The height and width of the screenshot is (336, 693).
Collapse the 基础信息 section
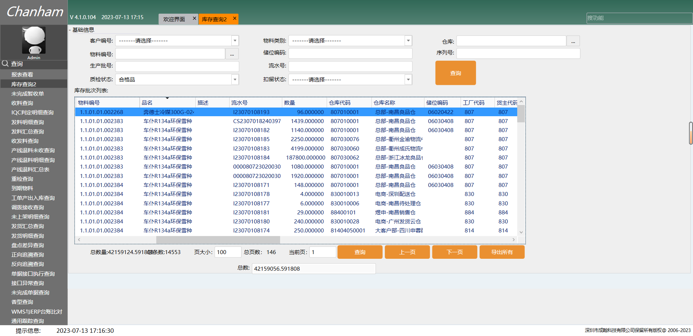coord(70,30)
